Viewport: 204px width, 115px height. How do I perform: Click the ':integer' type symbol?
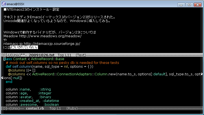point(45,93)
